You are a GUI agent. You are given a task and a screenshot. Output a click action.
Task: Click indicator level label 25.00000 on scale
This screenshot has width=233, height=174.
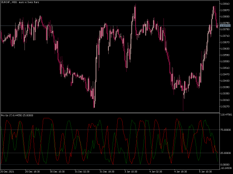(226, 153)
